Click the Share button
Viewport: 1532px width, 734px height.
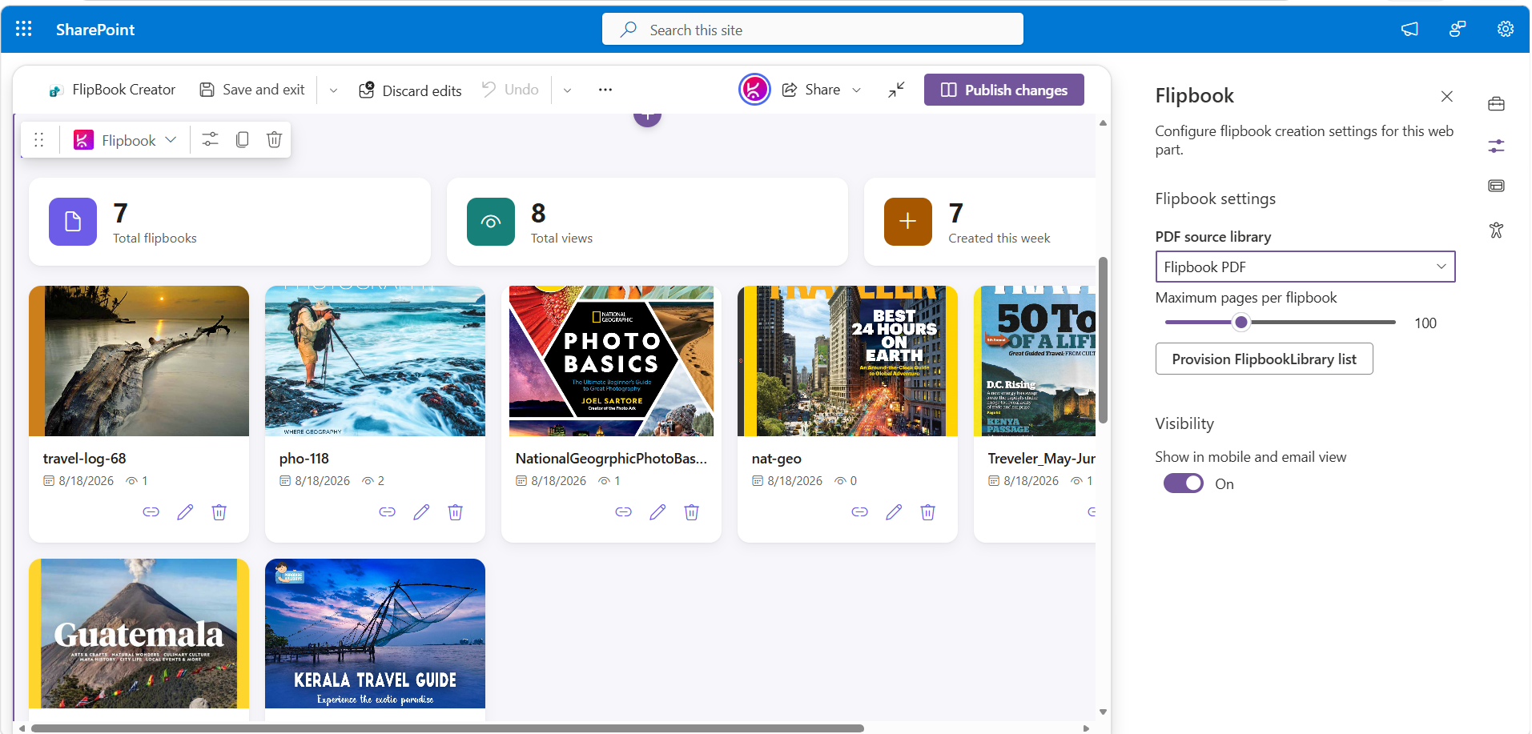811,90
